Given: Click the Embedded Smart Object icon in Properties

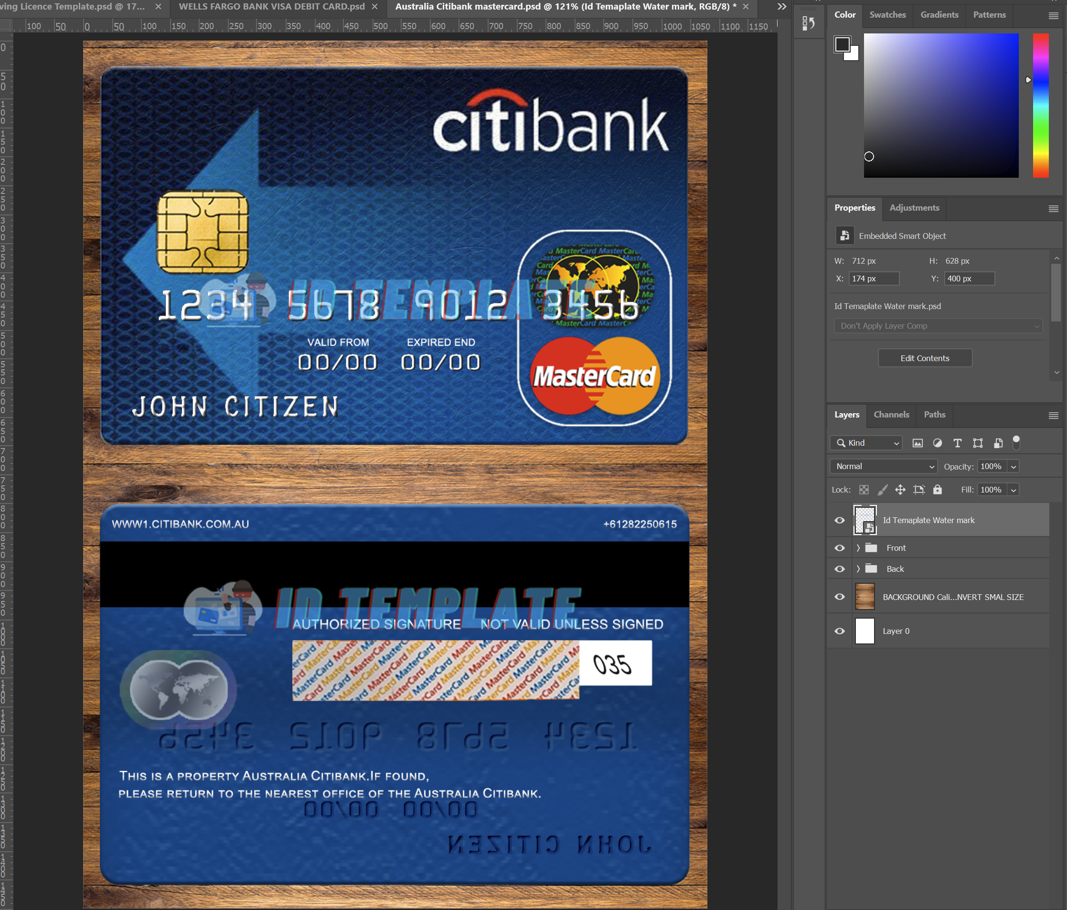Looking at the screenshot, I should click(844, 236).
